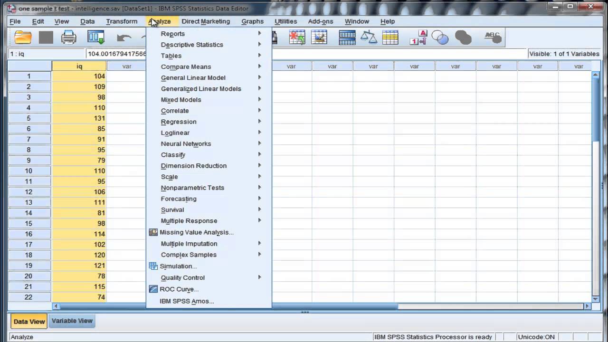Launch IBM SPSS Amos menu entry
The image size is (608, 342).
pos(187,301)
